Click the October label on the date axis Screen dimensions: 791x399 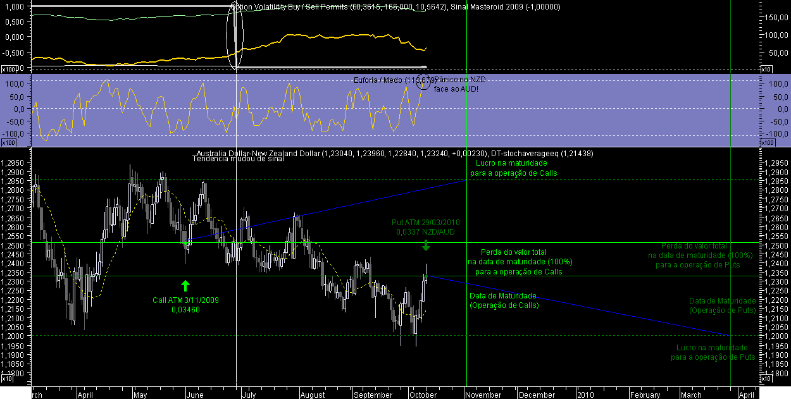[423, 395]
